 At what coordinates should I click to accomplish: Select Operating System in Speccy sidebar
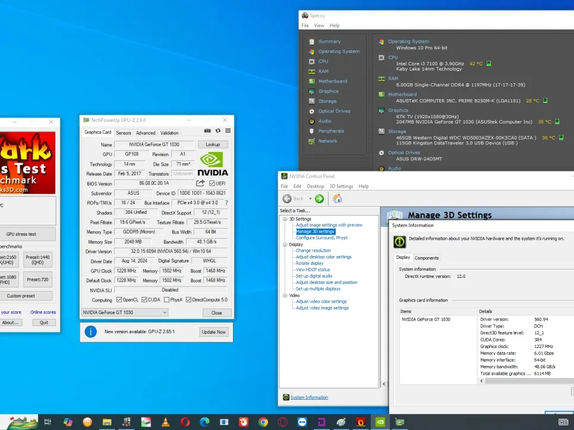pos(339,51)
